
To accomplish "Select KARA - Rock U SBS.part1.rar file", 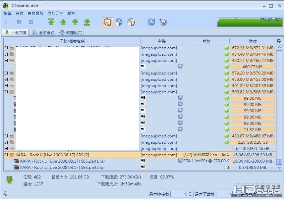I will click(x=63, y=161).
